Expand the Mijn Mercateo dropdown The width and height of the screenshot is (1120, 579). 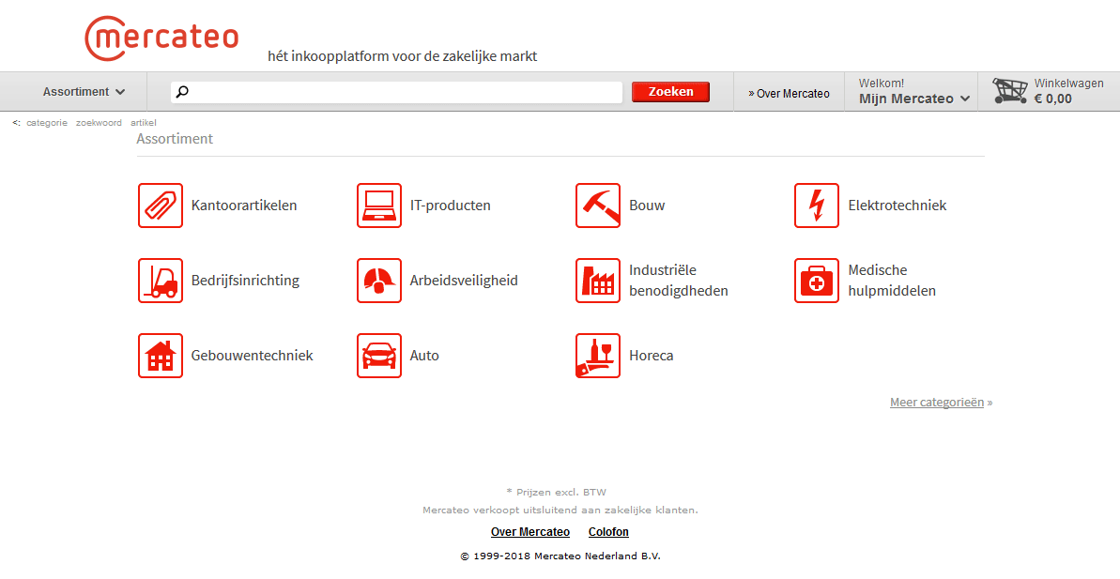pos(914,99)
